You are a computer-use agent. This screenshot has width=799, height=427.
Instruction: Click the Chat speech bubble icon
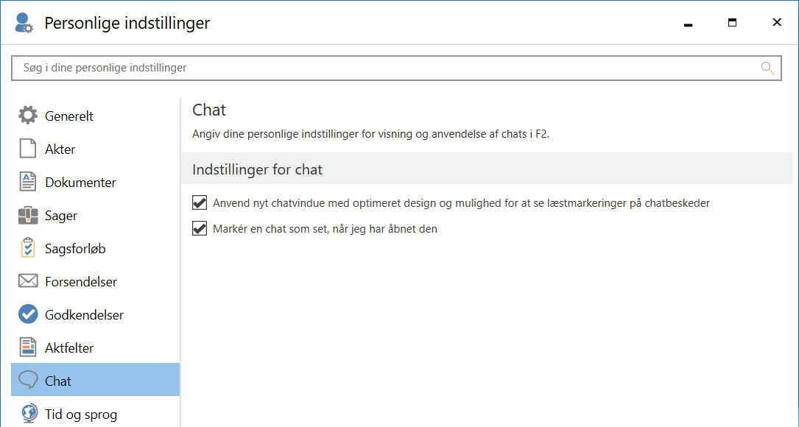point(28,381)
